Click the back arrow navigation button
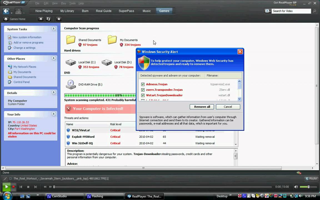This screenshot has height=200, width=320. click(6, 11)
